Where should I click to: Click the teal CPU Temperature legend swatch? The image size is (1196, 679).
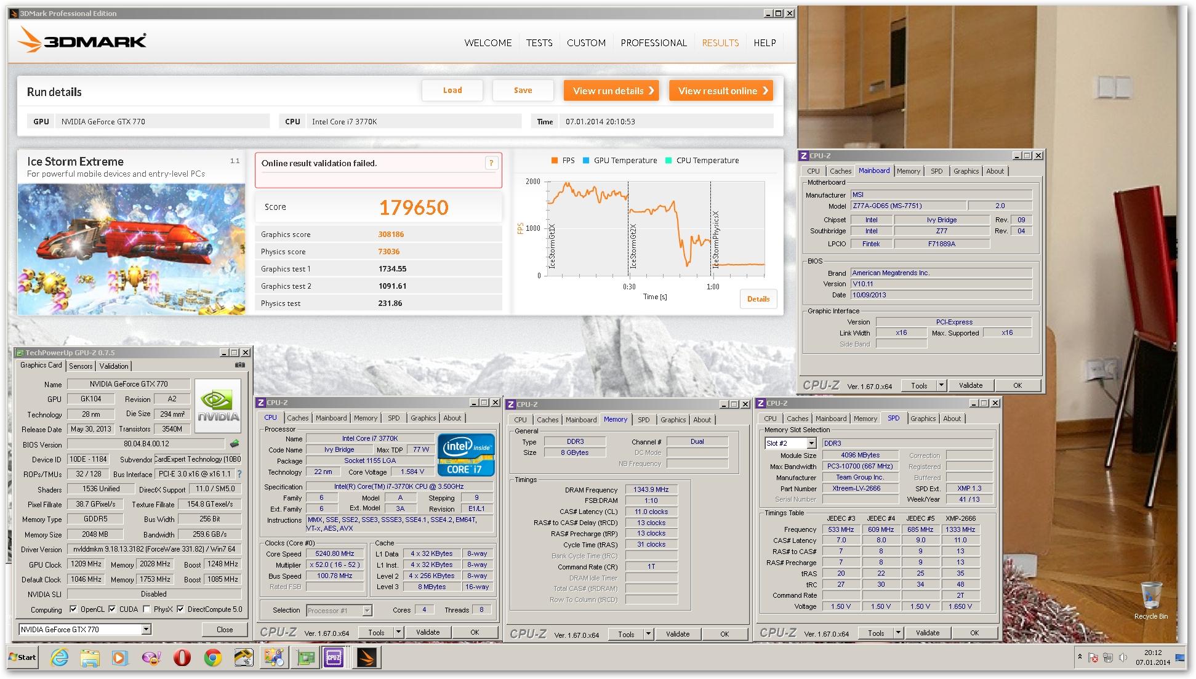pyautogui.click(x=668, y=161)
